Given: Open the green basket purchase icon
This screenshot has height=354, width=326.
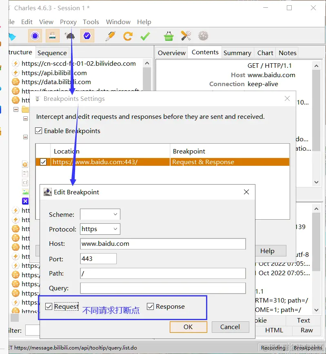Looking at the screenshot, I should tap(169, 36).
